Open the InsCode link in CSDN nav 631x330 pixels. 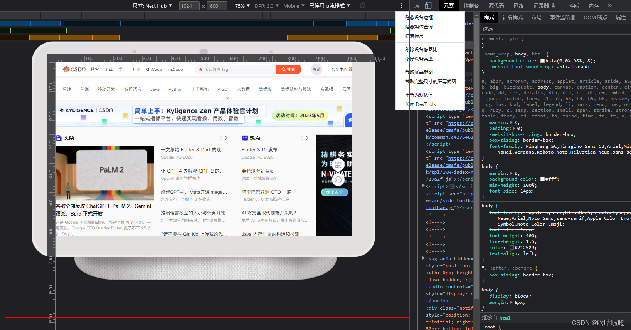(175, 69)
